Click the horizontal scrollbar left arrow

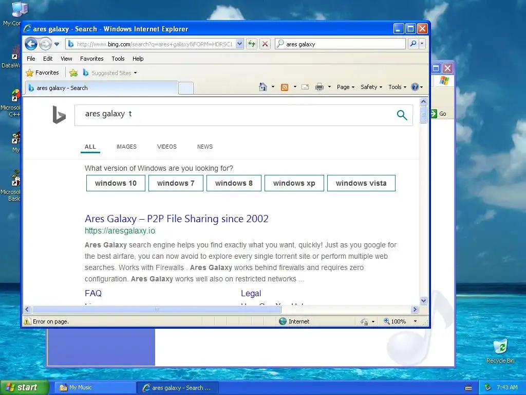coord(28,309)
